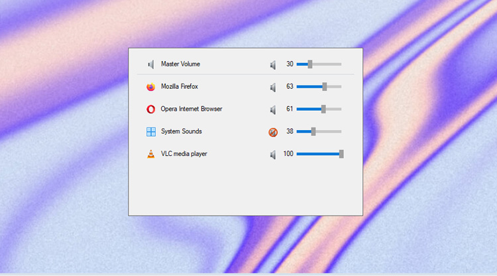Mute Opera Internet Browser audio
The height and width of the screenshot is (276, 497).
click(x=273, y=109)
